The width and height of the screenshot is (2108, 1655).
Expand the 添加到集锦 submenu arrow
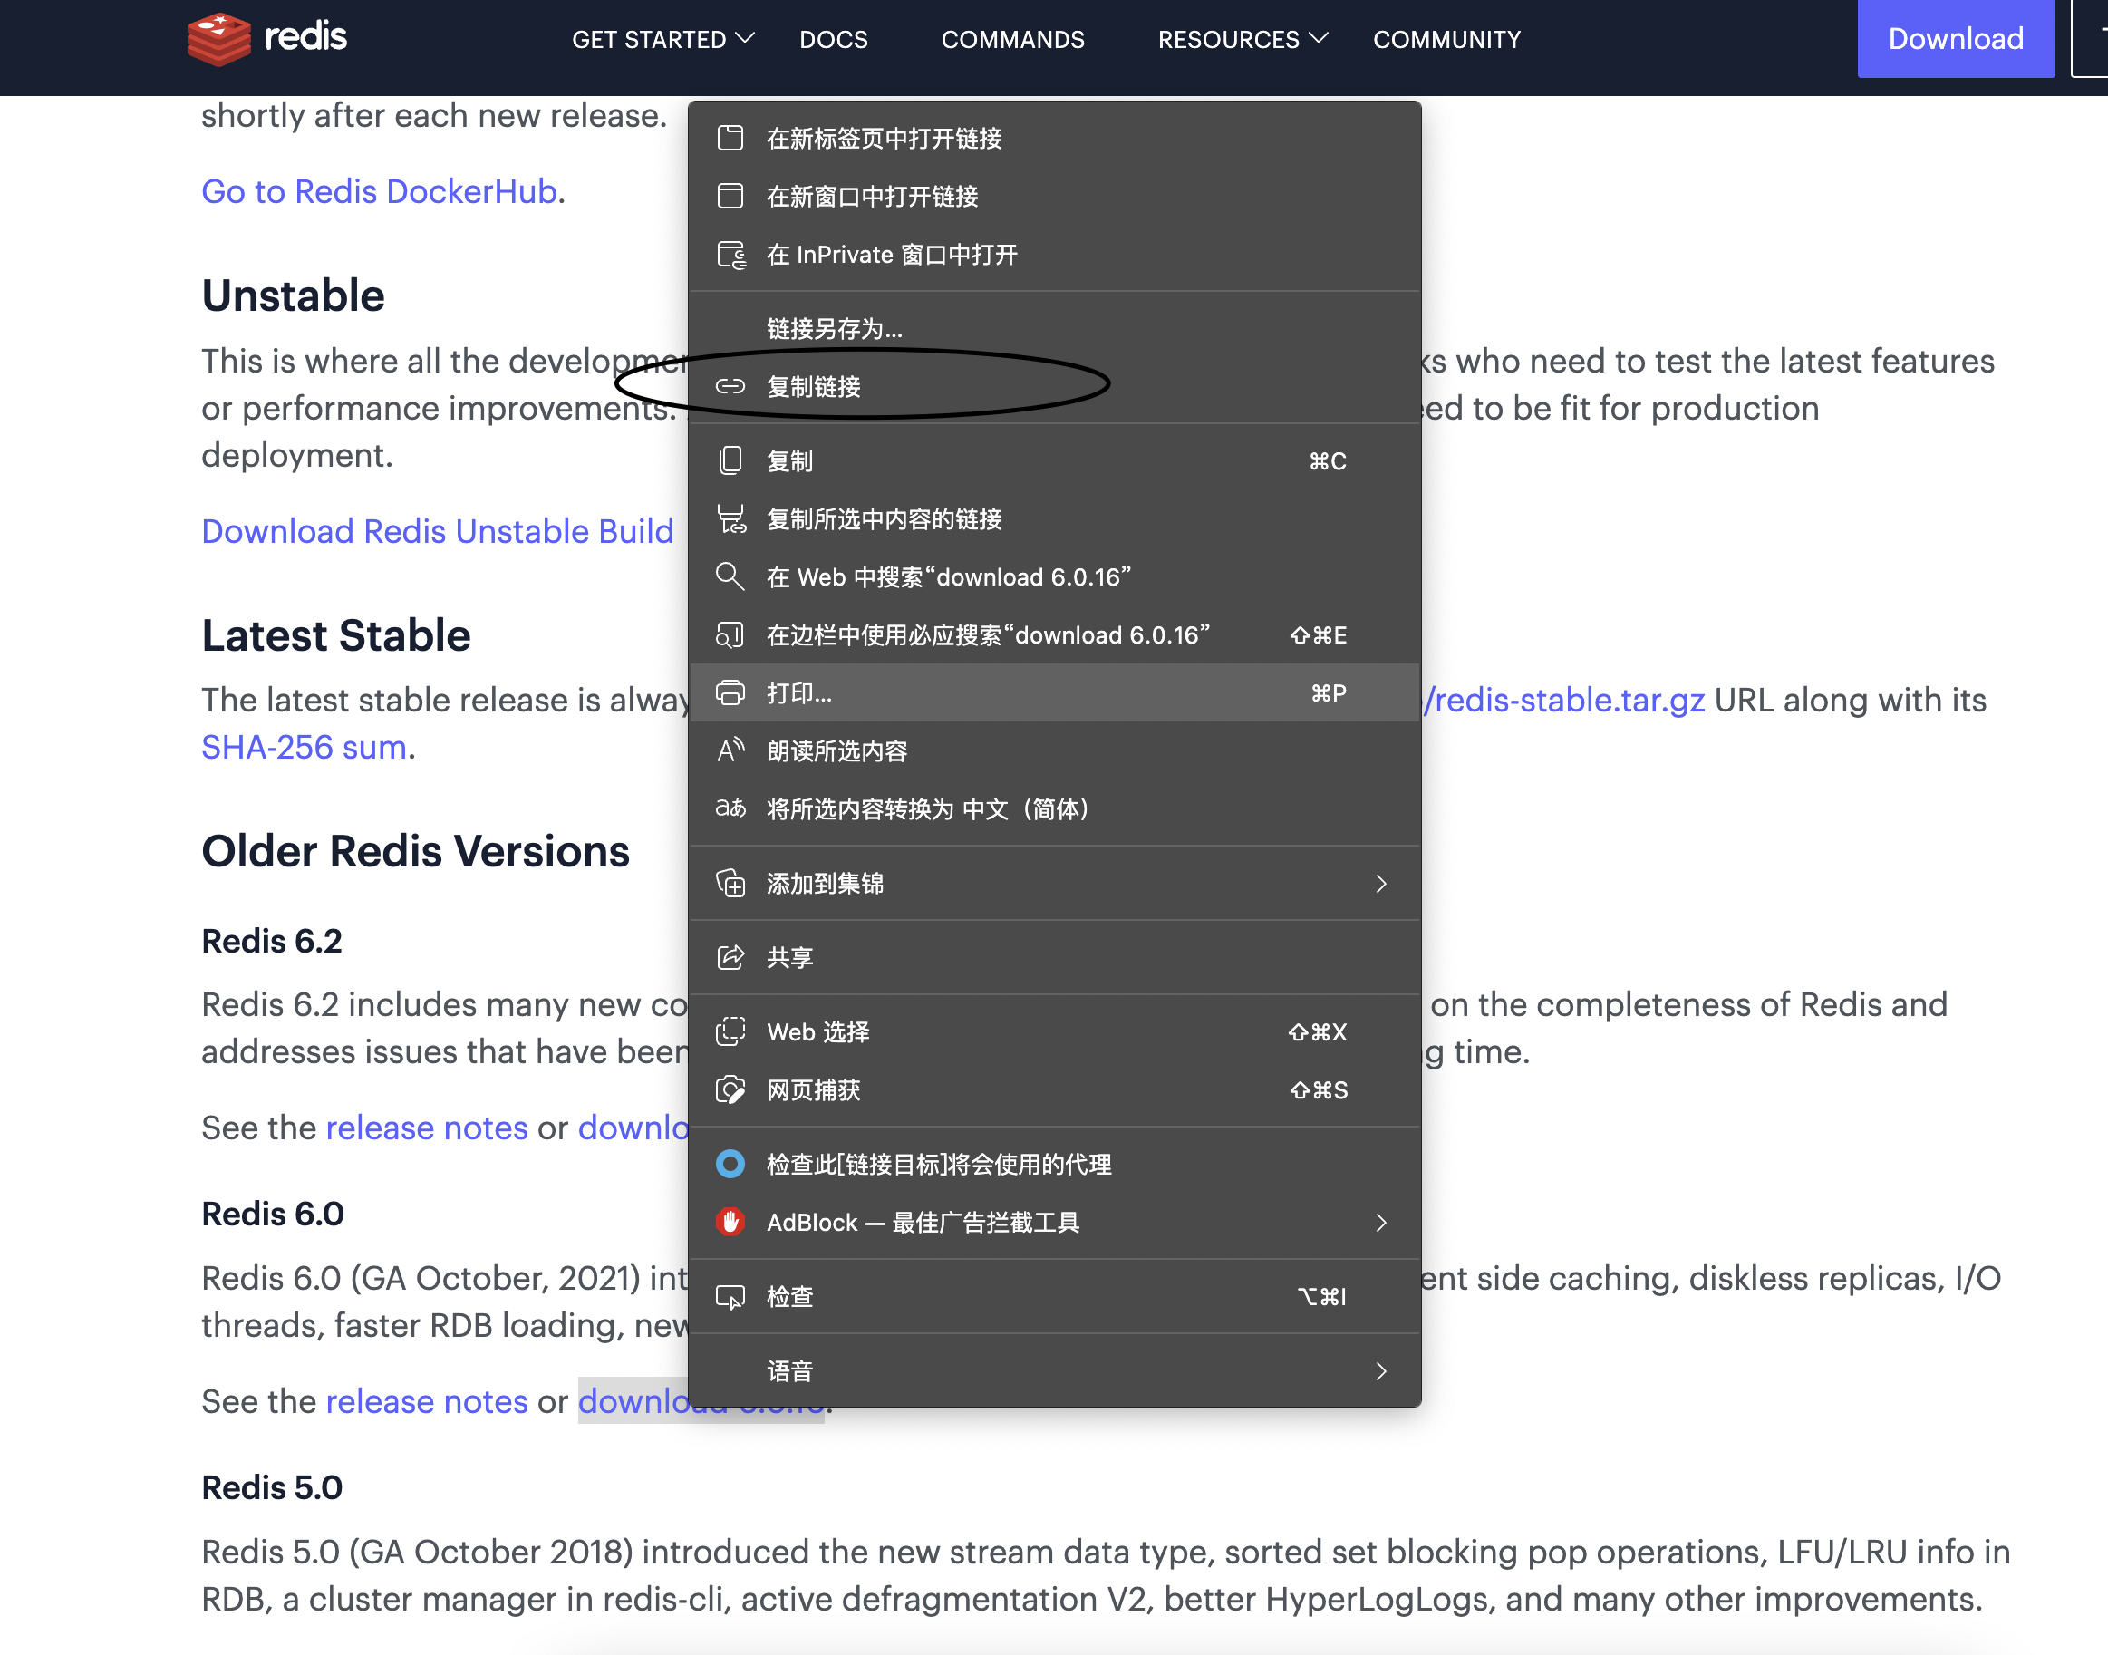[x=1380, y=884]
